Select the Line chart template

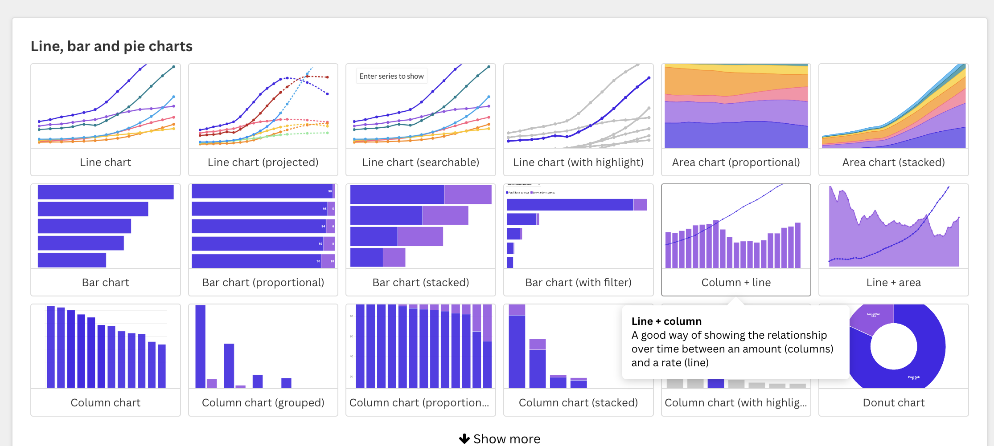pos(106,119)
